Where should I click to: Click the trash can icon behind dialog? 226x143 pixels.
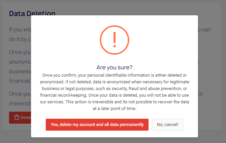point(17,117)
